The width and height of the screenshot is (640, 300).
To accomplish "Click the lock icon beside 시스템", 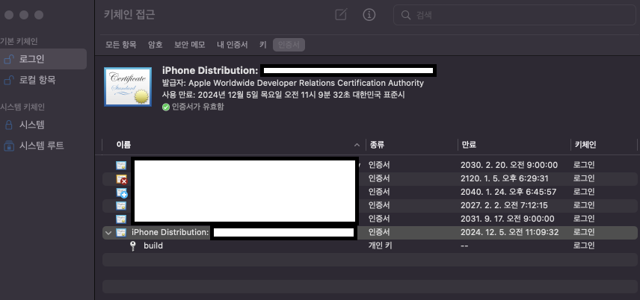I will pos(8,125).
